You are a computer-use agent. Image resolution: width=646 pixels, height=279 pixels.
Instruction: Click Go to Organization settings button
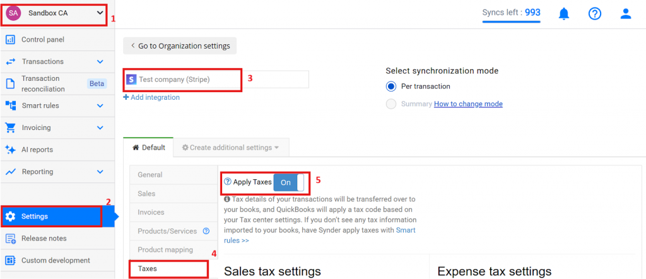[180, 45]
